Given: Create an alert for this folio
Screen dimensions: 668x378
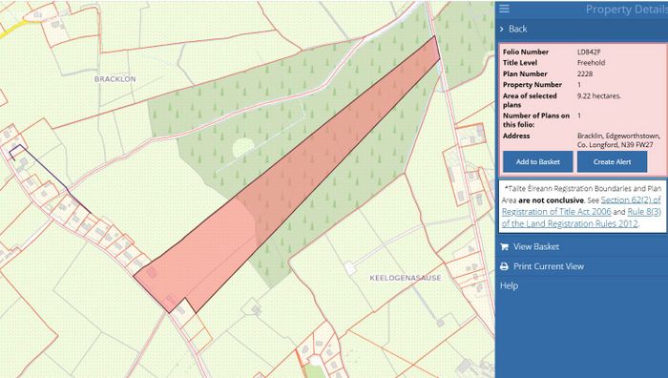Looking at the screenshot, I should 613,162.
